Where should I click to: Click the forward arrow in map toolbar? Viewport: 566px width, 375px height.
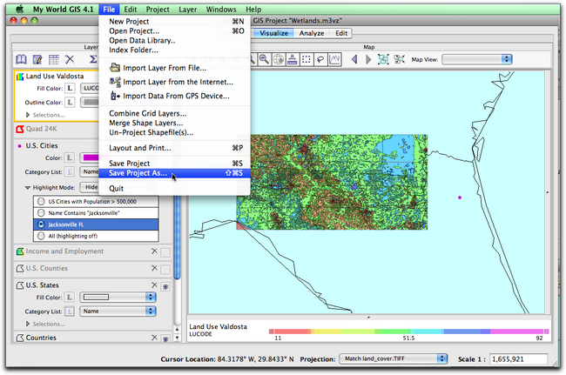[x=367, y=59]
